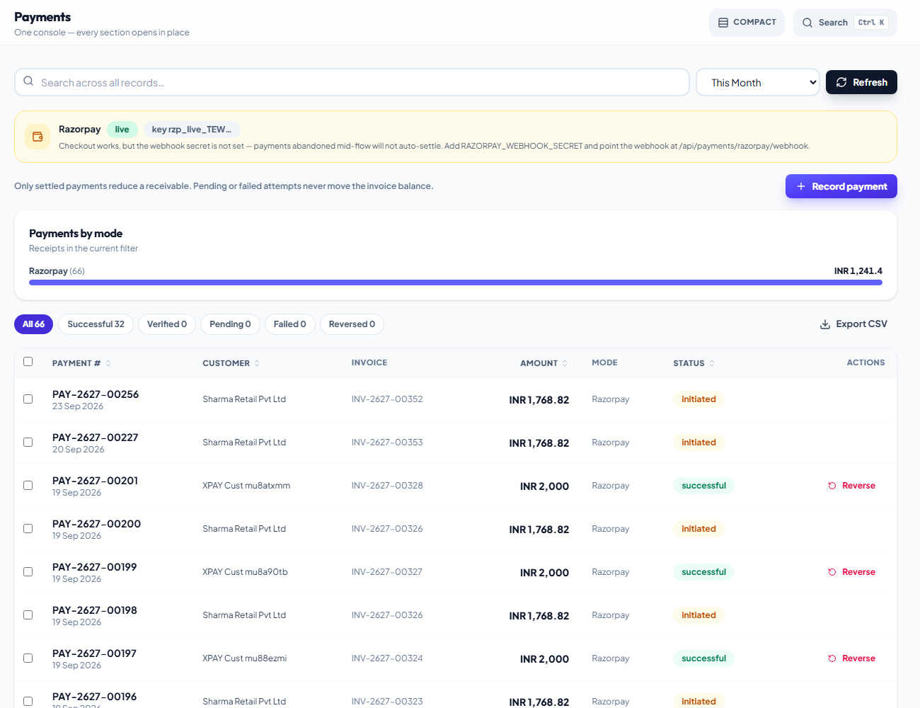This screenshot has width=920, height=708.
Task: Tick the checkbox for PAY-2627-00227
Action: pos(28,442)
